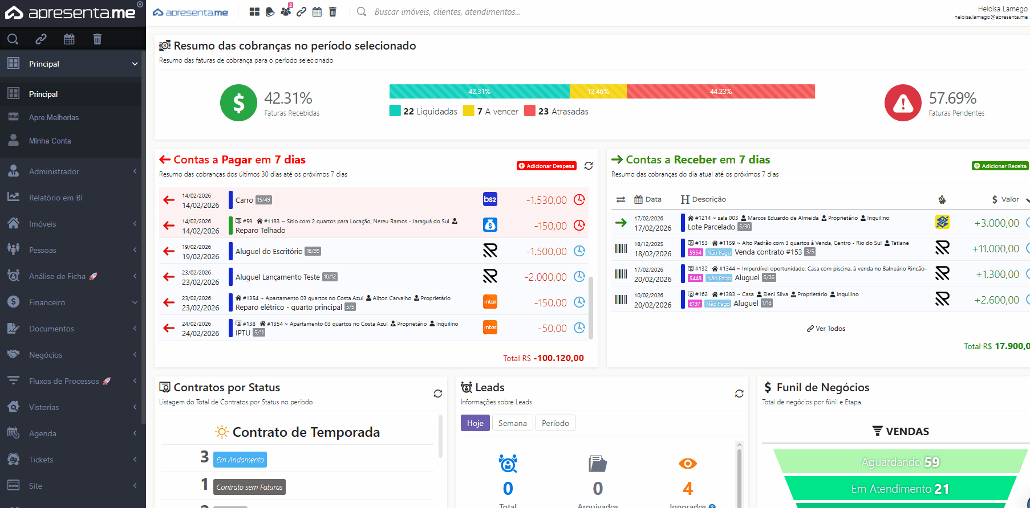Select the Hoje leads filter
Screen dimensions: 1030x508
pyautogui.click(x=475, y=423)
